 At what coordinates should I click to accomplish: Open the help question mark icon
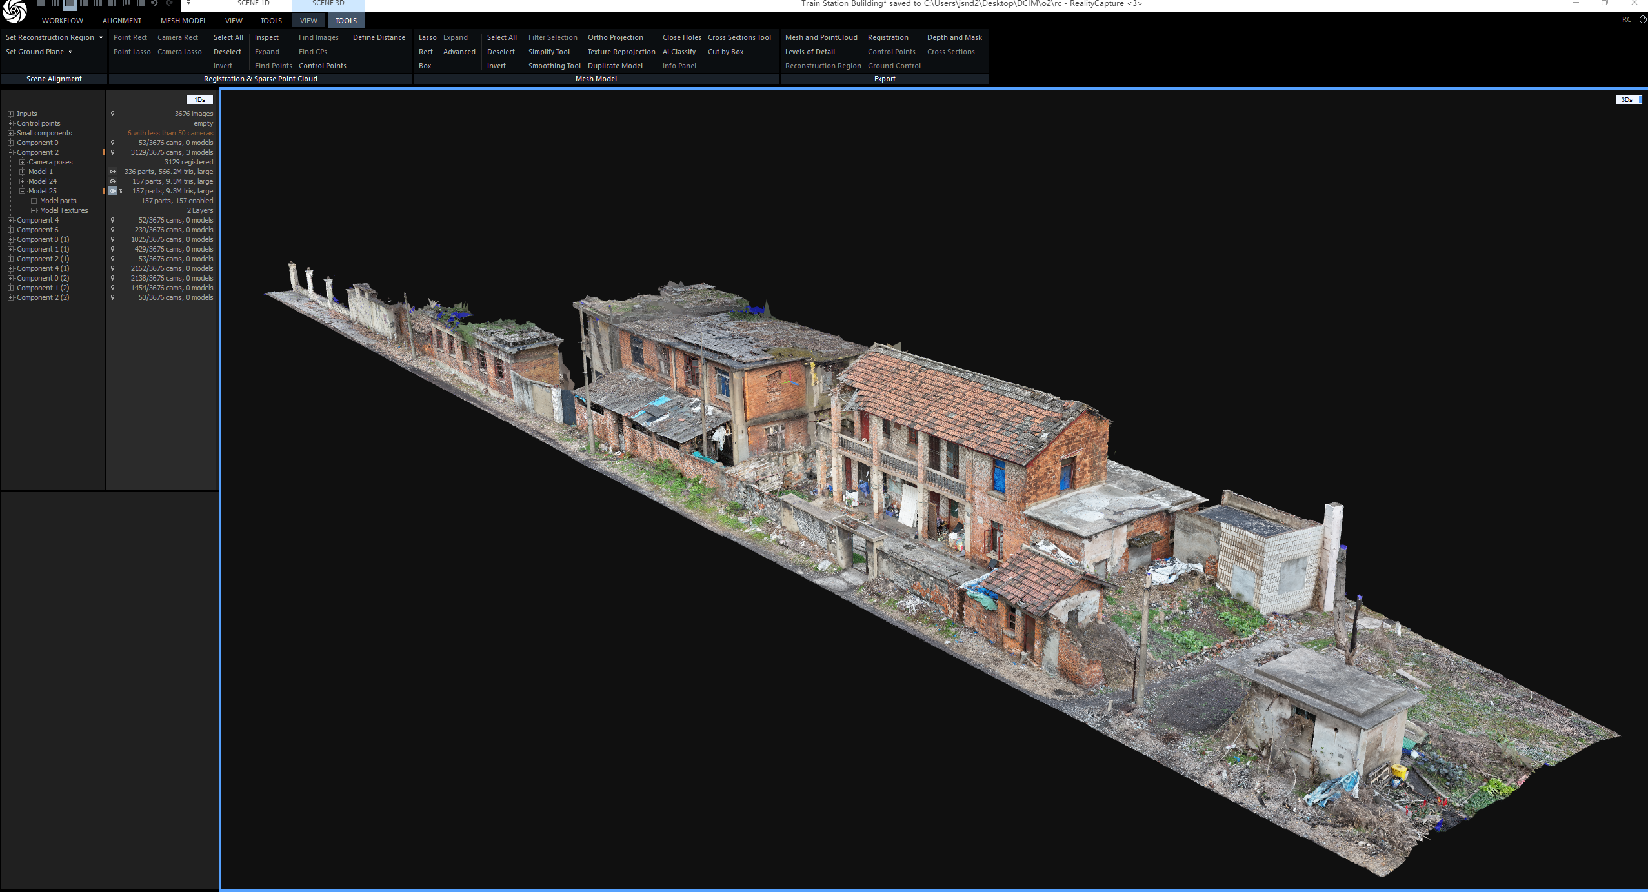pos(1643,19)
